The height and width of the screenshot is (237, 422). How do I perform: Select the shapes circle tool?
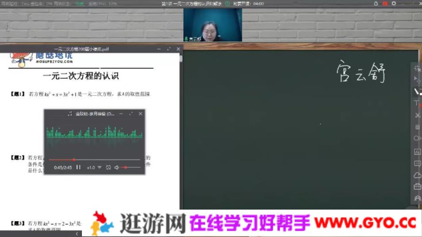coord(417,138)
